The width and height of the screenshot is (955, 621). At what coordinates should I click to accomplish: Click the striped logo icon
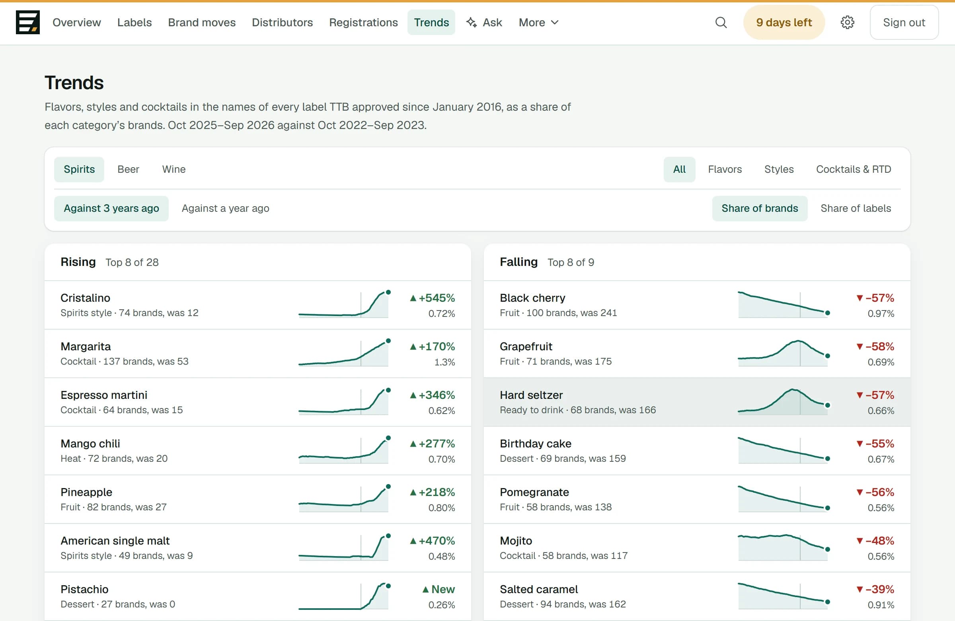click(28, 22)
